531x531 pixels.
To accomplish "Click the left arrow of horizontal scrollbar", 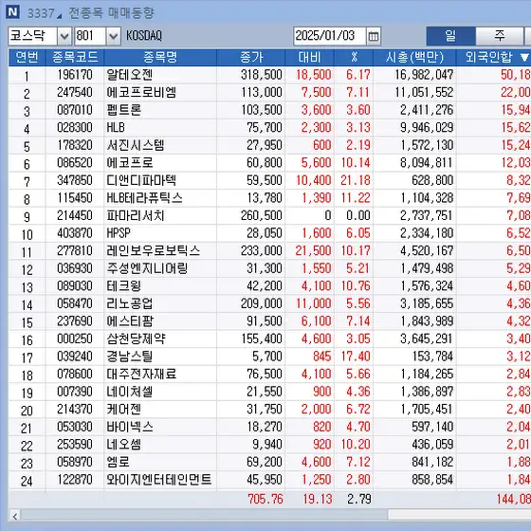I will click(15, 517).
